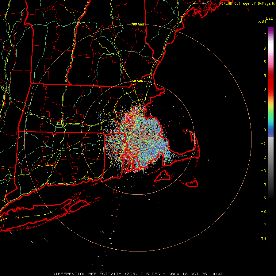The image size is (276, 276).
Task: Click the -6 tick label on the scale
Action: tap(263, 212)
